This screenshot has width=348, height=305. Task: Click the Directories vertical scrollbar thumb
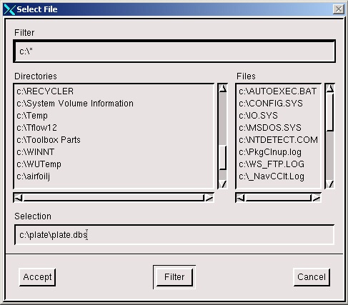click(x=223, y=157)
